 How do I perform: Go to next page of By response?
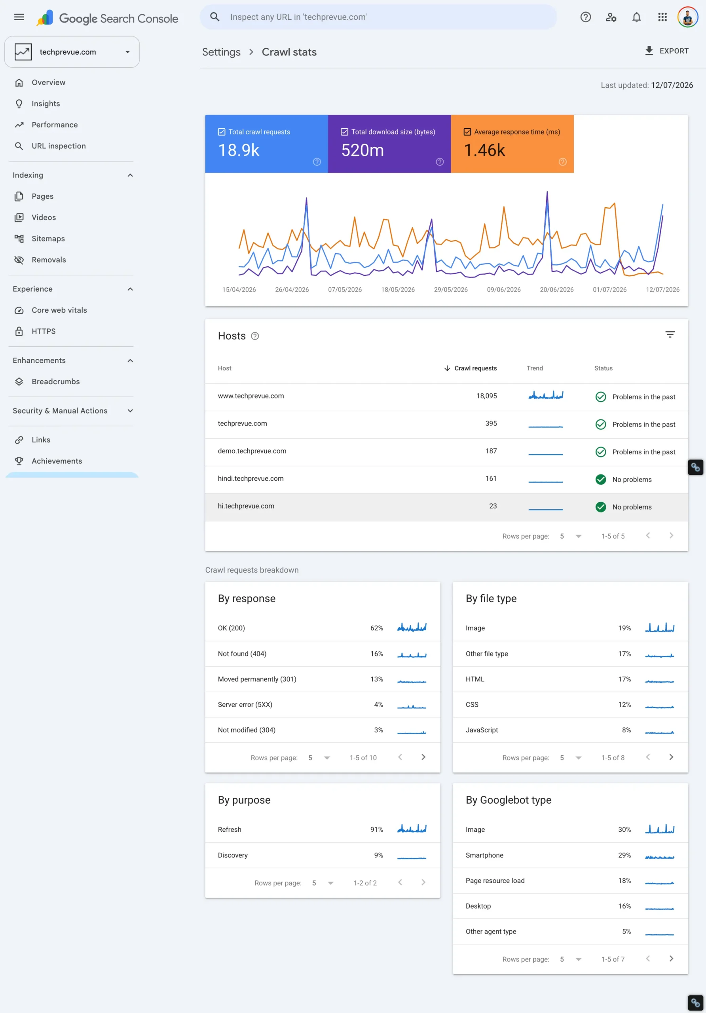pos(423,757)
